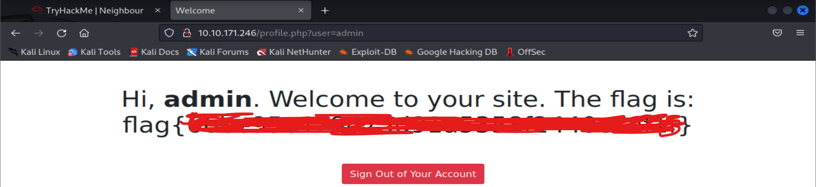
Task: View insecure connection lock info
Action: click(x=187, y=33)
